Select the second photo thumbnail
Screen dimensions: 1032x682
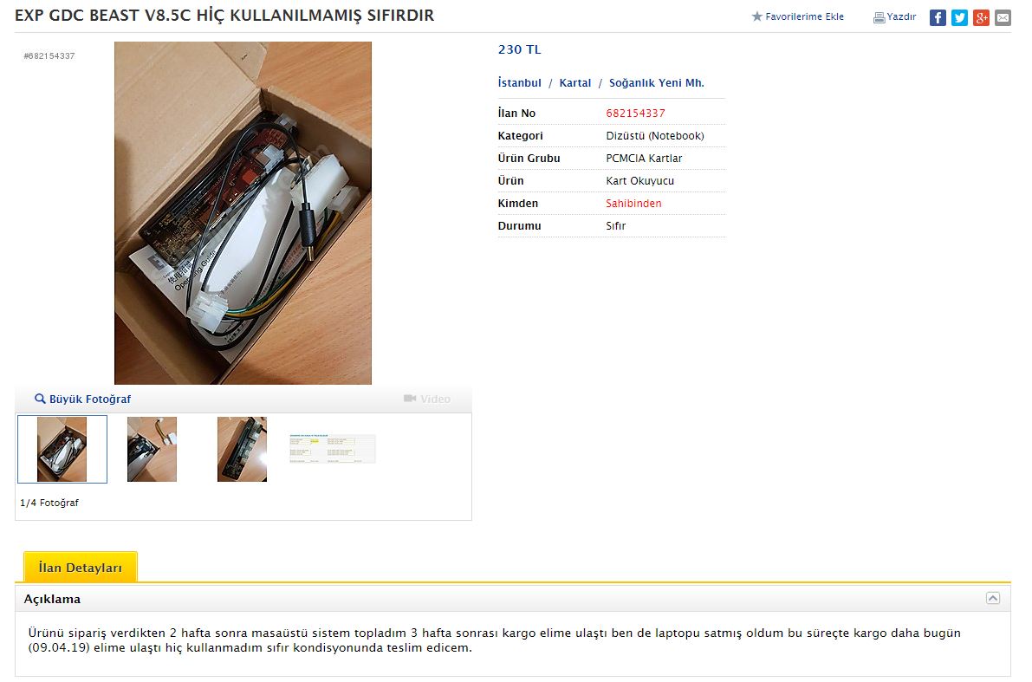coord(152,449)
